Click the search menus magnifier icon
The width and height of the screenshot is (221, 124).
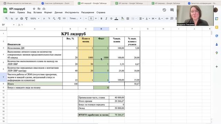[7, 18]
